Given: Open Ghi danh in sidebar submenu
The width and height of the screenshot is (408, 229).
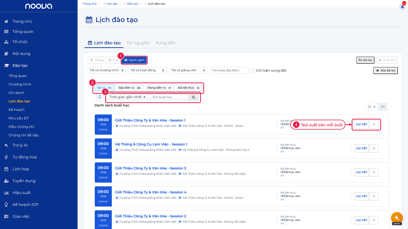Looking at the screenshot, I should [x=16, y=93].
